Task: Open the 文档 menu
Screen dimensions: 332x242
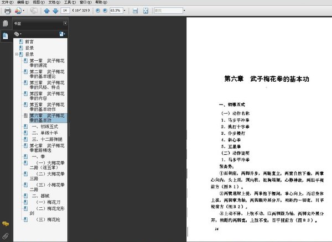Action: click(x=54, y=2)
